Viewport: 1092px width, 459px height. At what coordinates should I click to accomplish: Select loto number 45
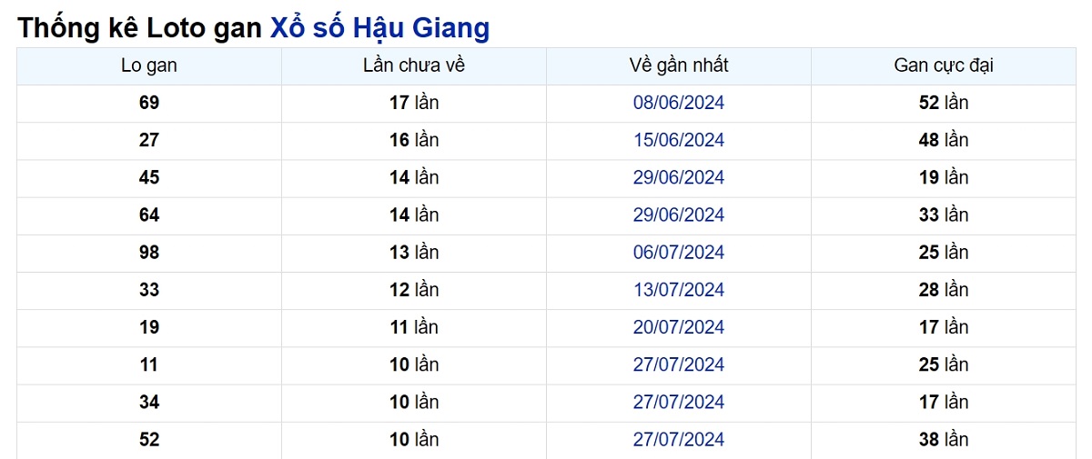(x=149, y=177)
